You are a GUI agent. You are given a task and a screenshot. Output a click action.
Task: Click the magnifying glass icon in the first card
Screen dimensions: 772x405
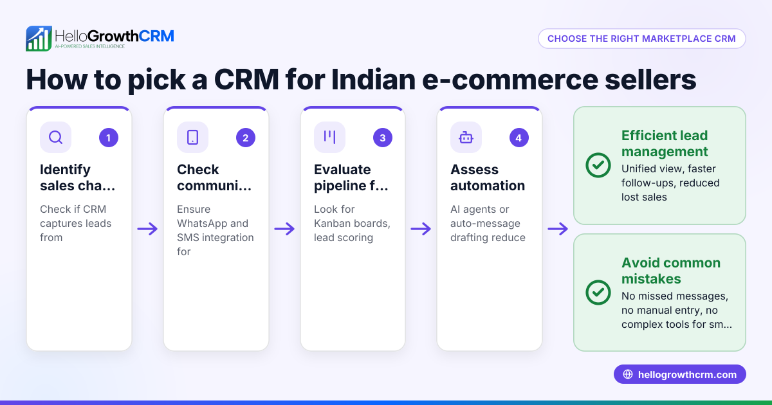click(56, 138)
